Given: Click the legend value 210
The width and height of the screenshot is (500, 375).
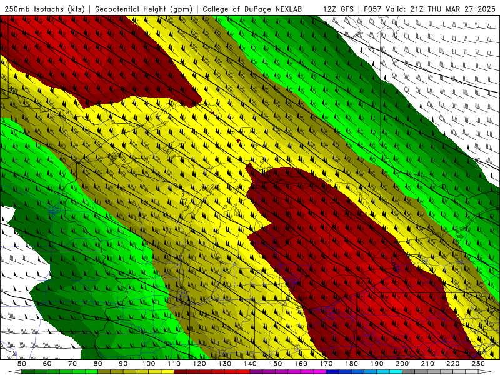Looking at the screenshot, I should point(427,364).
